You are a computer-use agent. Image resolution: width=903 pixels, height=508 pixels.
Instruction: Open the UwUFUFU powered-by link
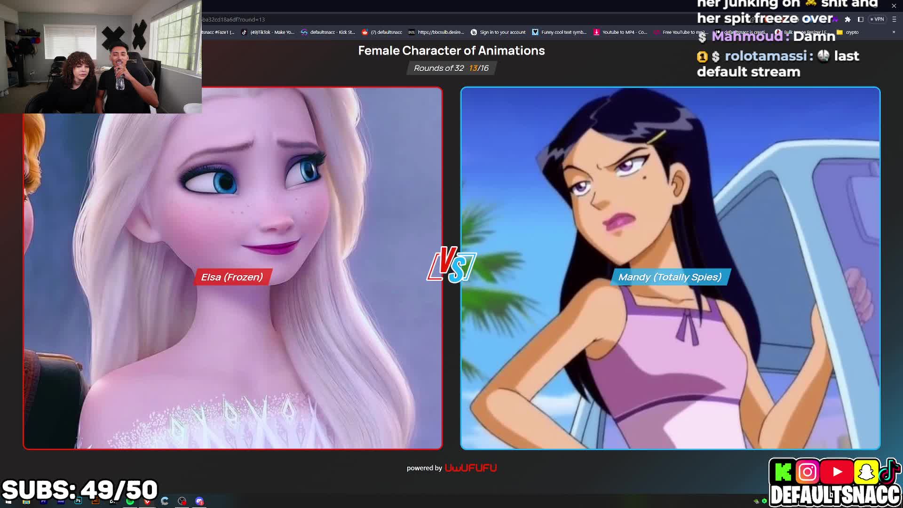[470, 468]
